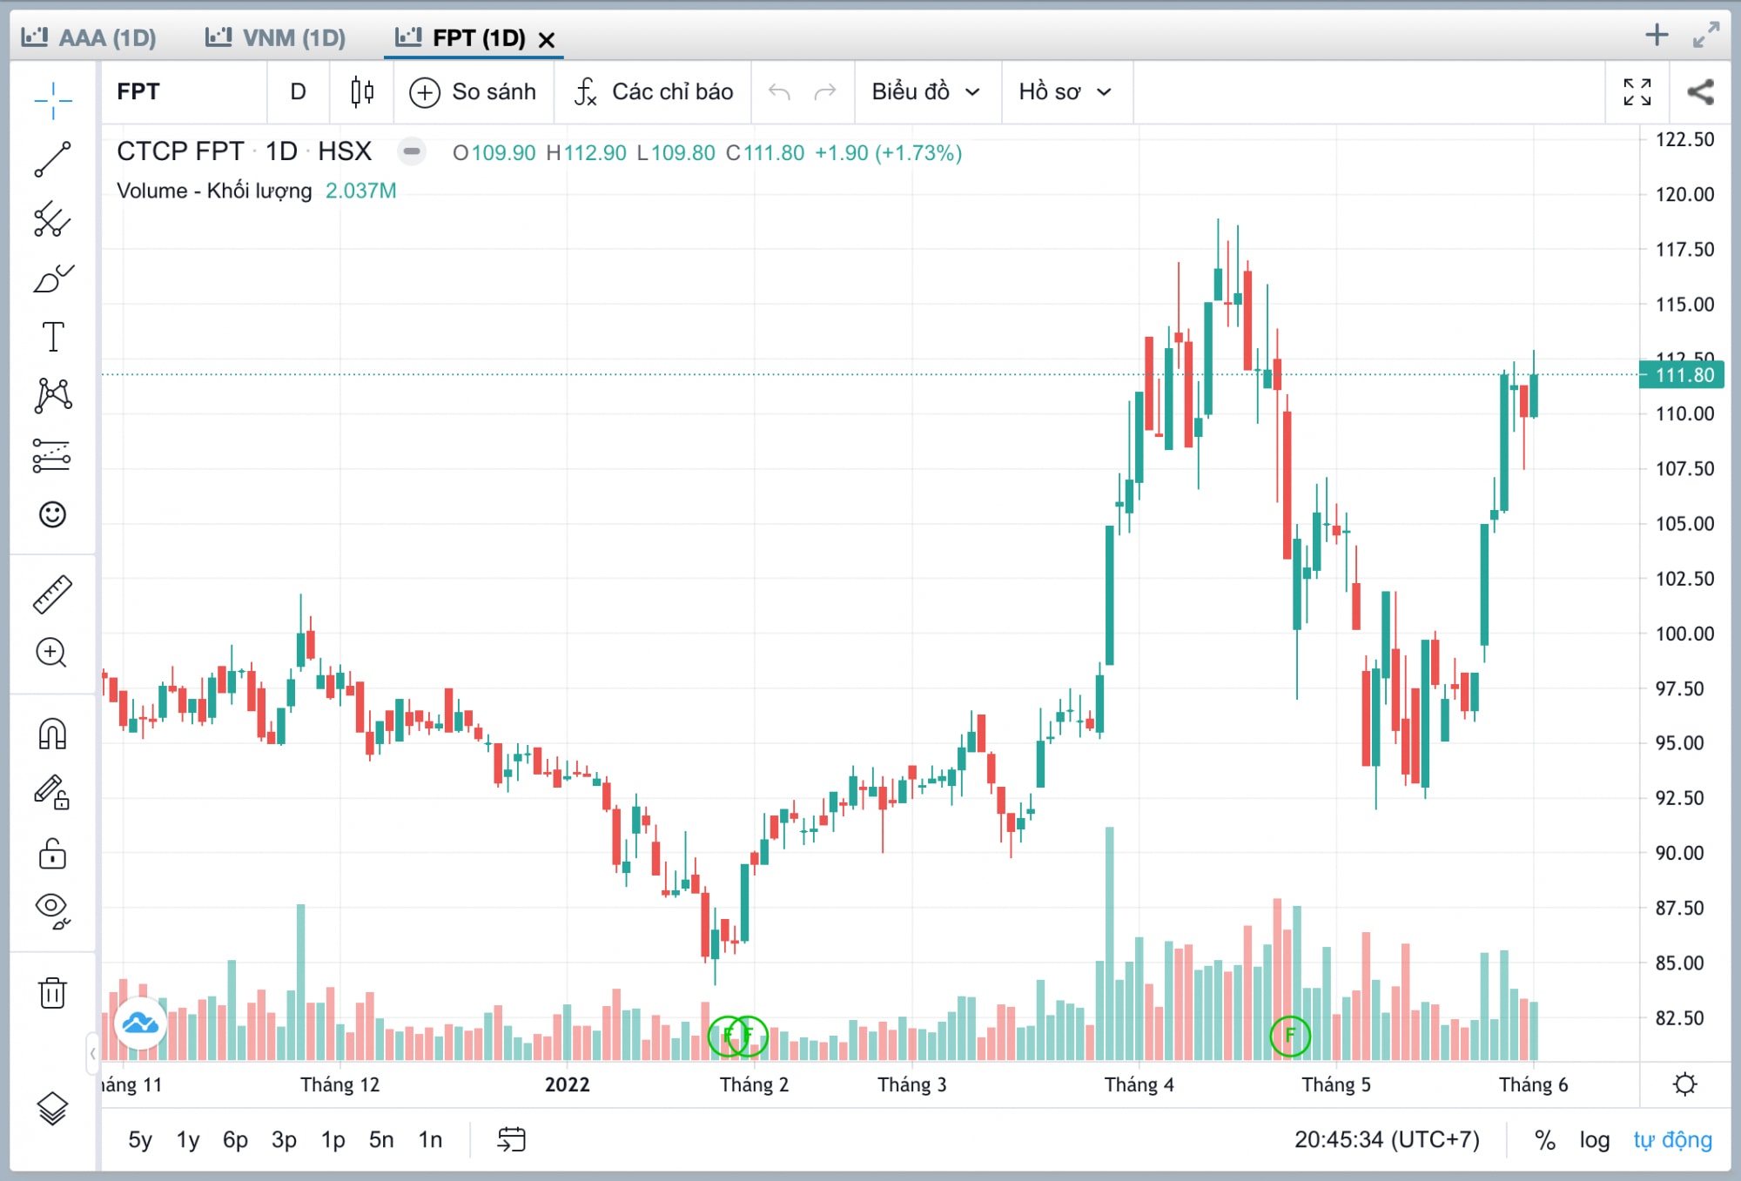Image resolution: width=1741 pixels, height=1181 pixels.
Task: Select the 3p time range
Action: [x=284, y=1139]
